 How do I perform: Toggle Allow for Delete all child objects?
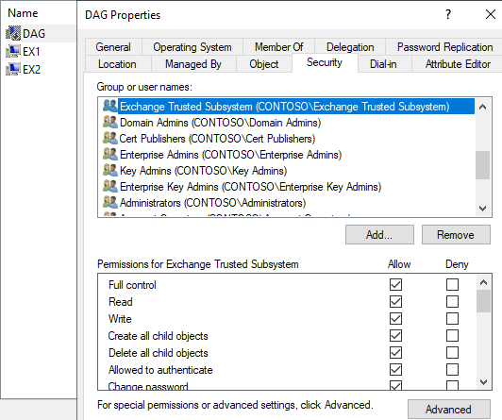[x=395, y=352]
